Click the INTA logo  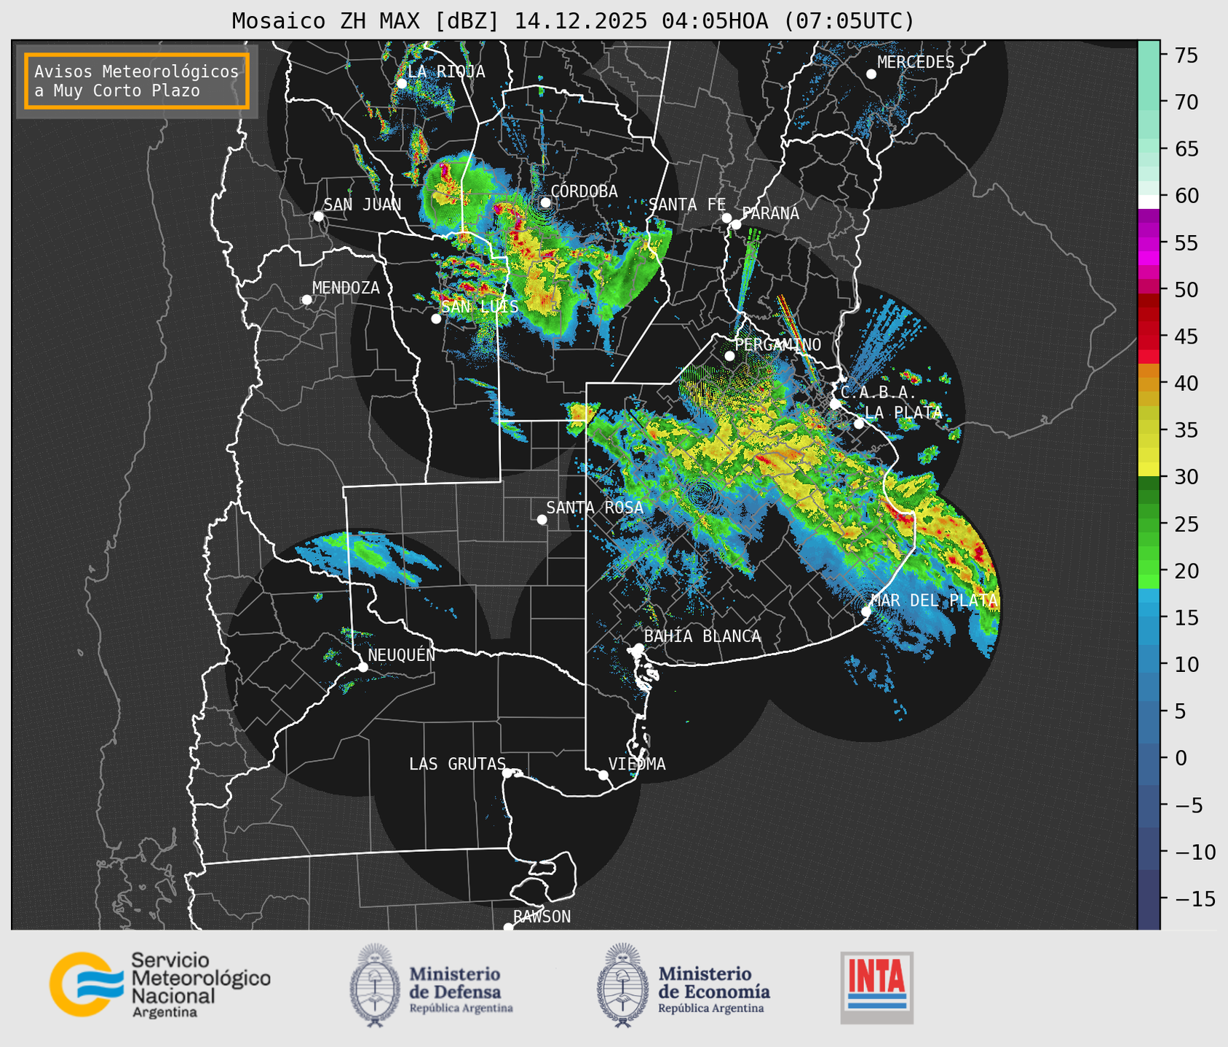(x=877, y=987)
